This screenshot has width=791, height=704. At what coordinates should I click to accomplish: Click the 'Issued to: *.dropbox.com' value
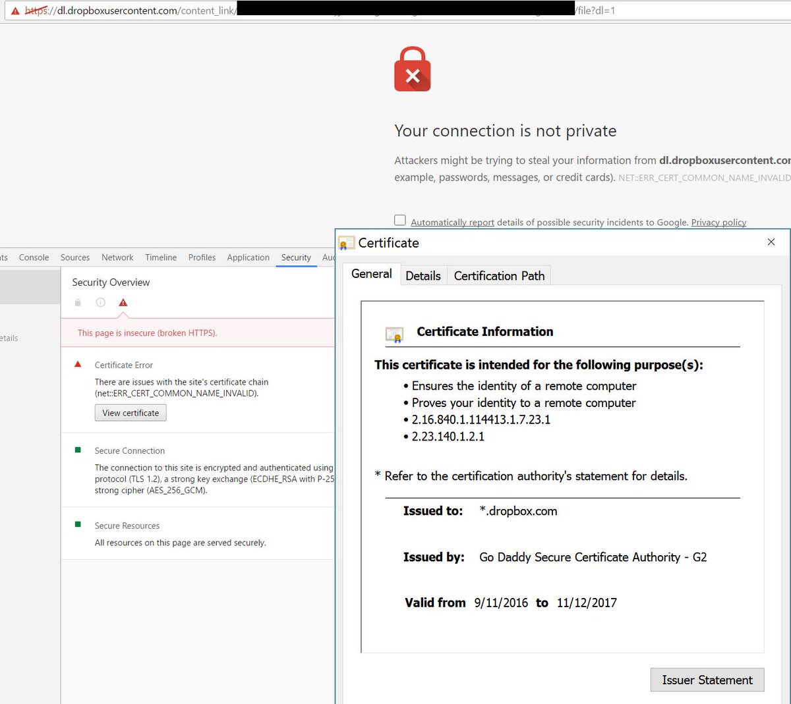pos(518,511)
